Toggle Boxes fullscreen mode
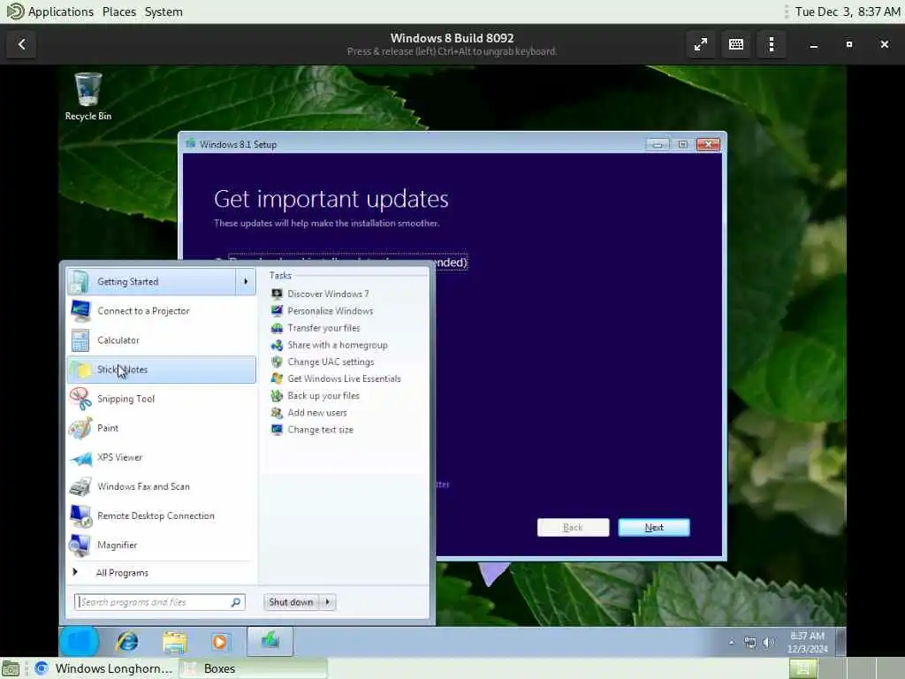This screenshot has width=905, height=679. (x=701, y=44)
